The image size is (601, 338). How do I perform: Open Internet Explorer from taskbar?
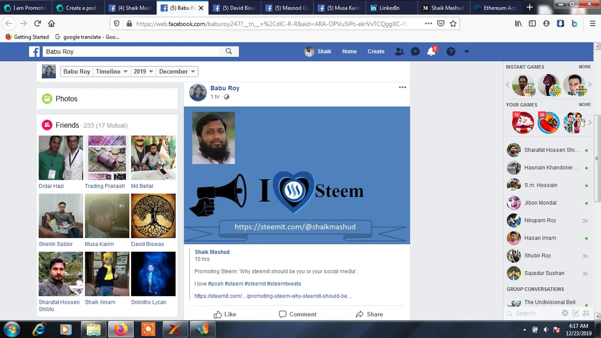pyautogui.click(x=39, y=329)
